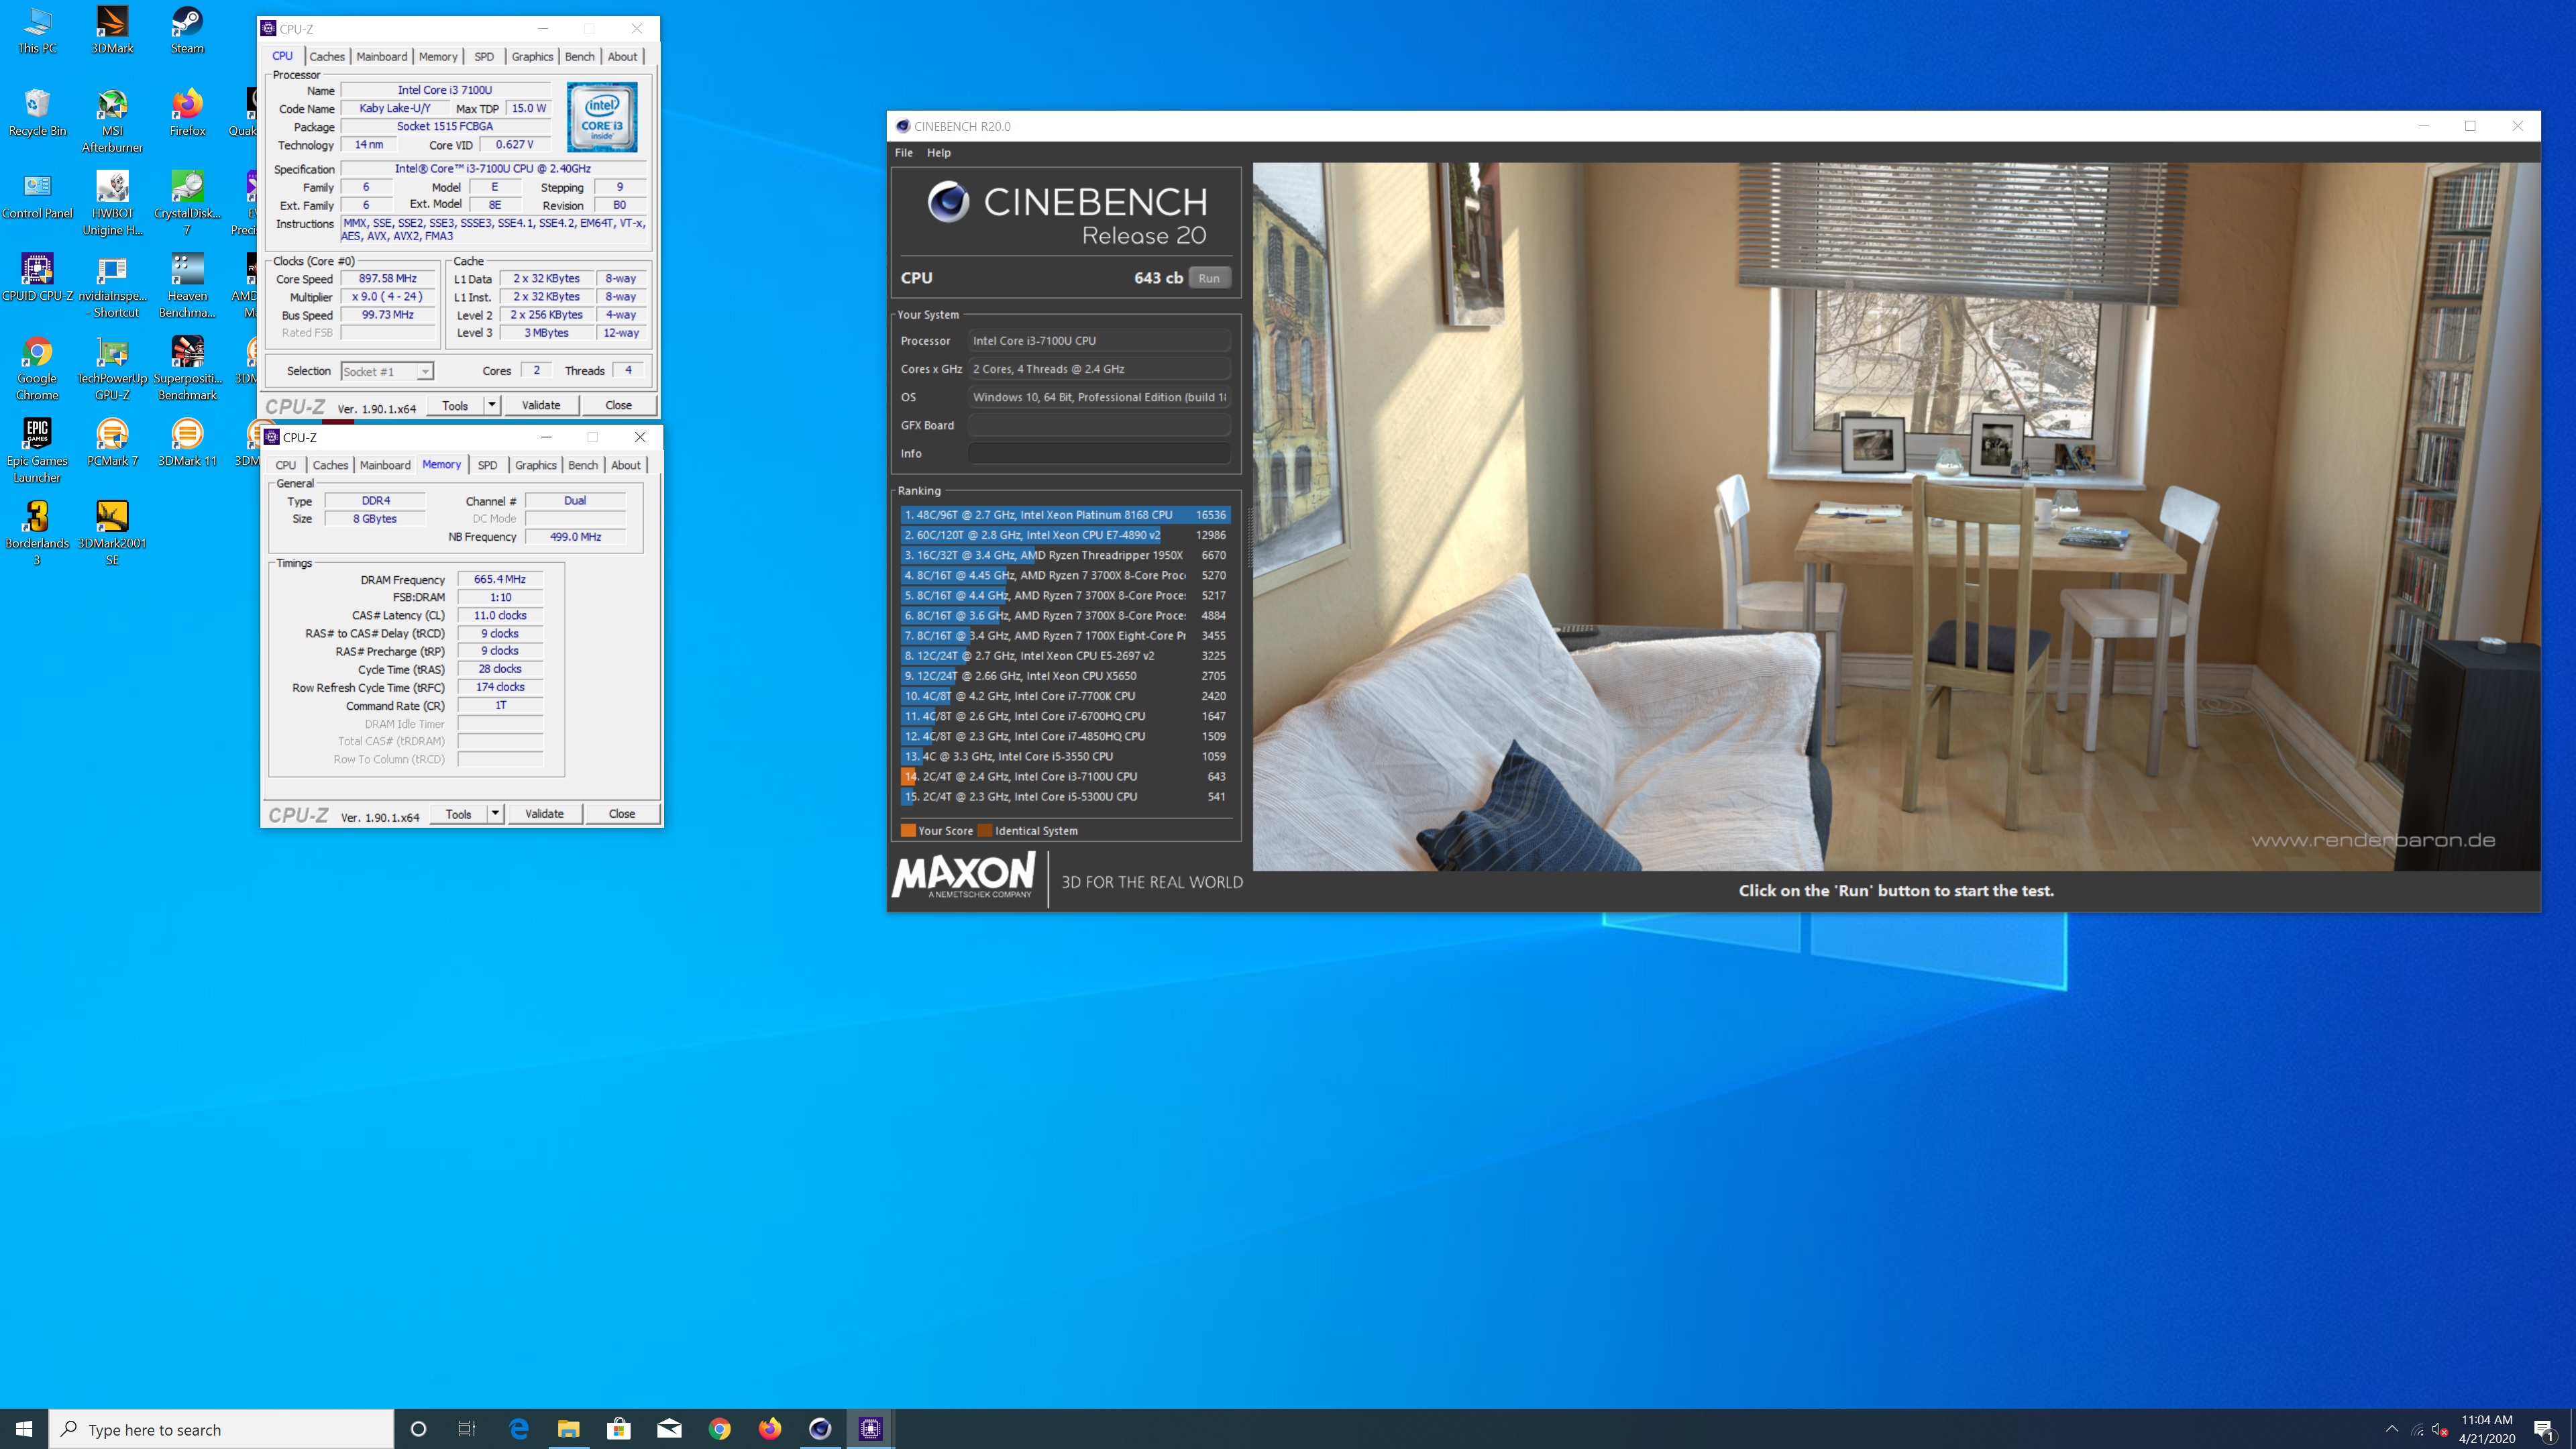The height and width of the screenshot is (1449, 2576).
Task: Select Xeon Platinum 8168 ranking row
Action: [1065, 515]
